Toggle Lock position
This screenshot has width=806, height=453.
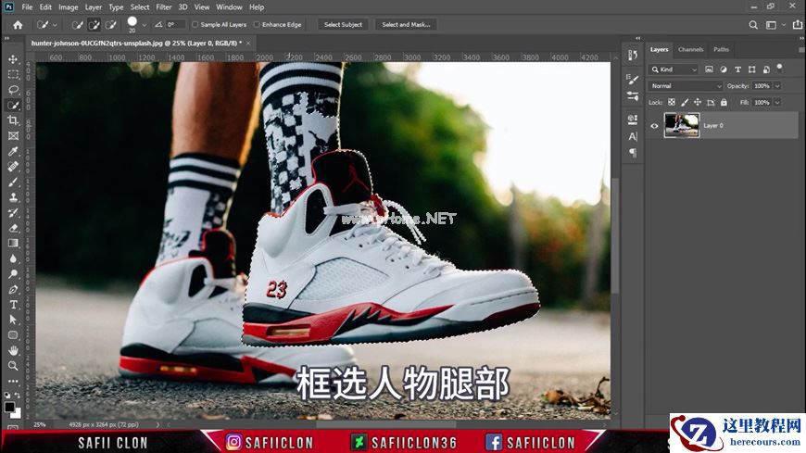point(698,102)
